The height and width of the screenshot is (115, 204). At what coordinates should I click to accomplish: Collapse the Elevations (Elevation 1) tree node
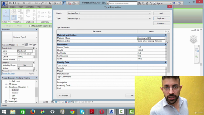pyautogui.click(x=6, y=87)
